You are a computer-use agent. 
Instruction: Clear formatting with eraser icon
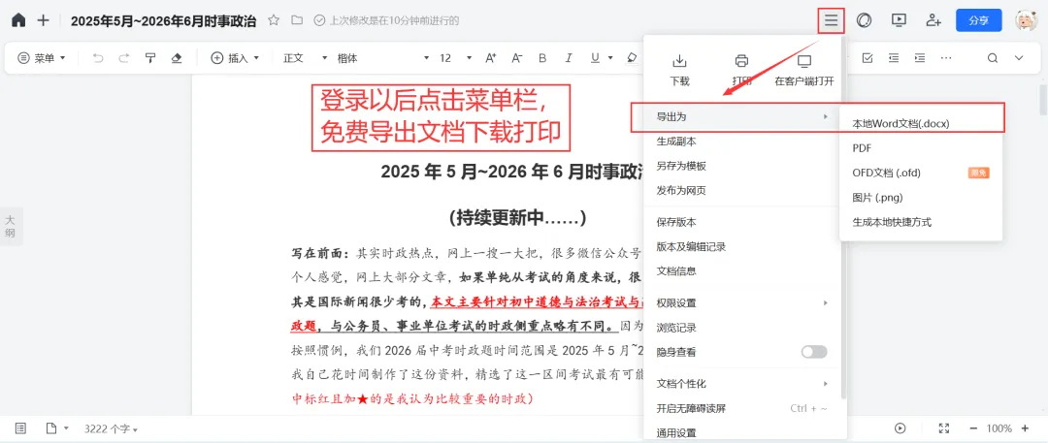coord(177,58)
